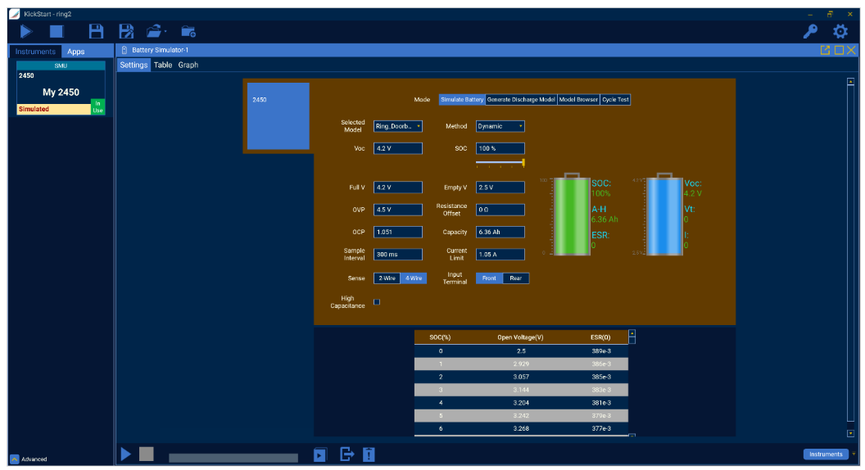Select 2-Wire sense mode
The image size is (865, 470).
point(386,278)
